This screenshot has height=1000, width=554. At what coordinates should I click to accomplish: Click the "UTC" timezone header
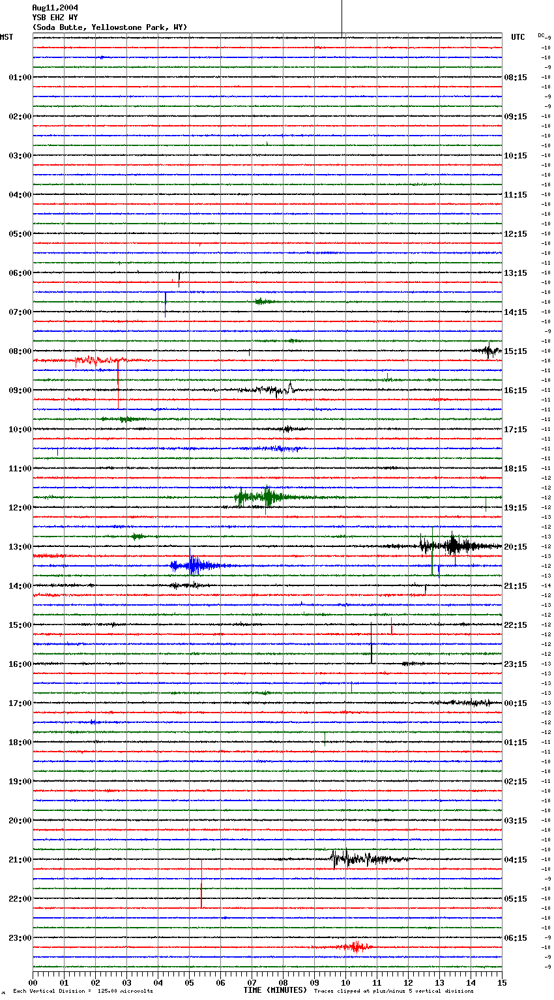518,37
